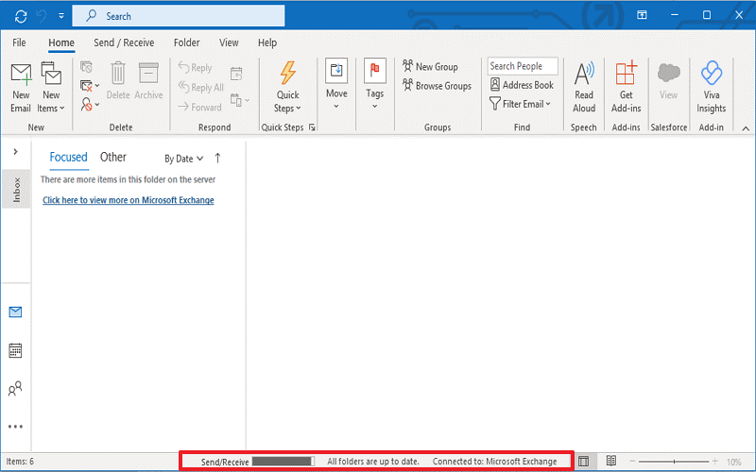Open the Help ribbon tab
Screen dimensions: 756x472
coord(267,42)
